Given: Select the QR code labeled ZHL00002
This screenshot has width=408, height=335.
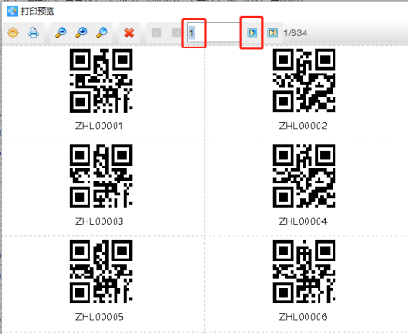Looking at the screenshot, I should (x=305, y=81).
